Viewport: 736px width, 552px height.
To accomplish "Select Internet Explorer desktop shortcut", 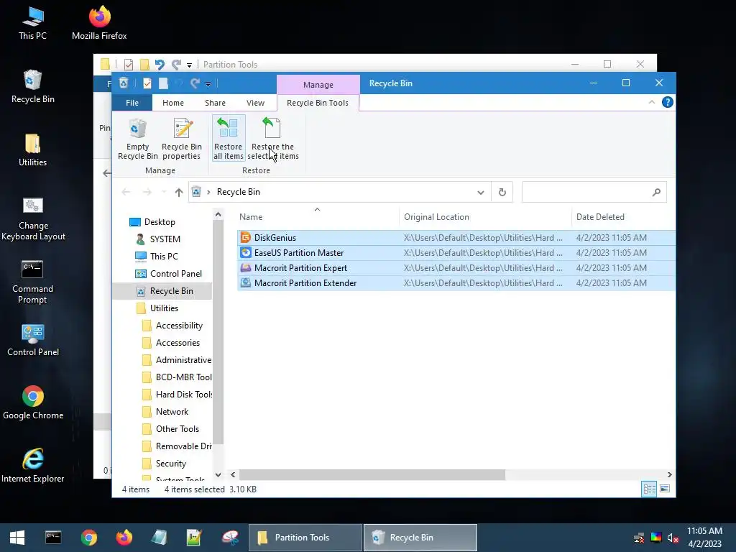I will pos(32,466).
